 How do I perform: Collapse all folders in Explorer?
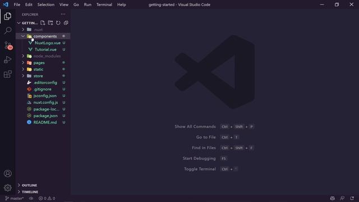pyautogui.click(x=66, y=22)
